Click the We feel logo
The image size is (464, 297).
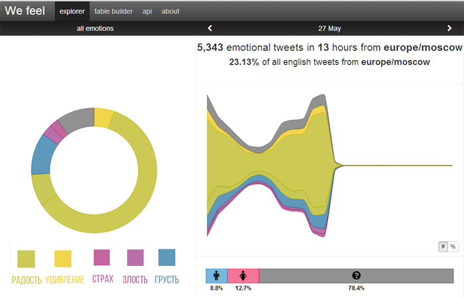click(25, 11)
